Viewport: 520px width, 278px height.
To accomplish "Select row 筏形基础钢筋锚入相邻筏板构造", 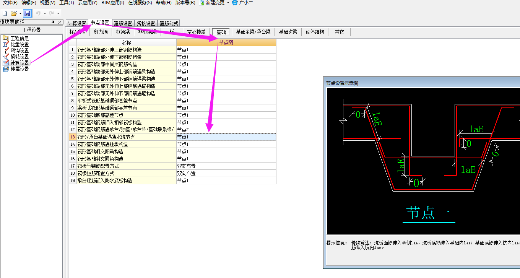I will (x=127, y=122).
